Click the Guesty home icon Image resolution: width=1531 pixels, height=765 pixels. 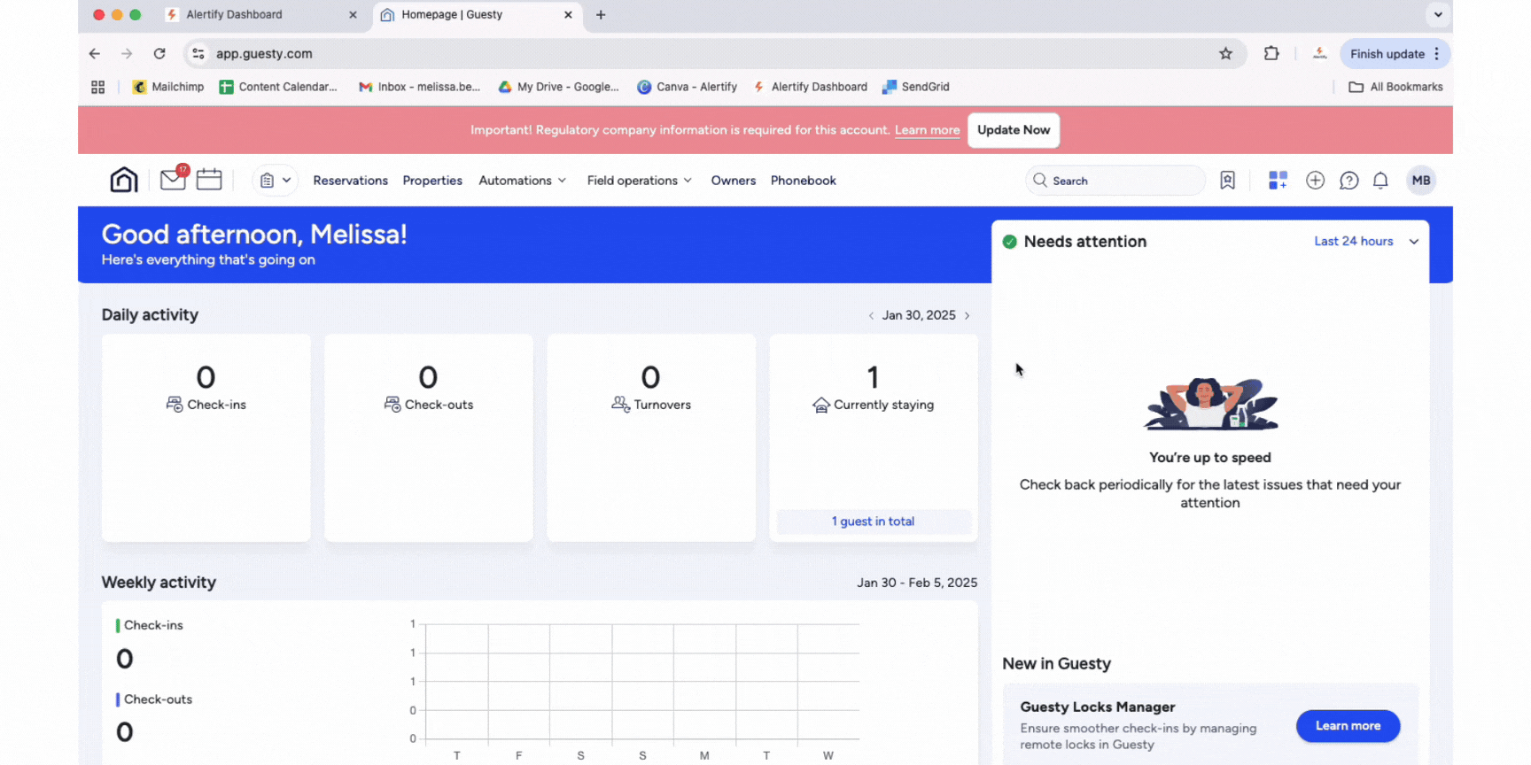(124, 180)
